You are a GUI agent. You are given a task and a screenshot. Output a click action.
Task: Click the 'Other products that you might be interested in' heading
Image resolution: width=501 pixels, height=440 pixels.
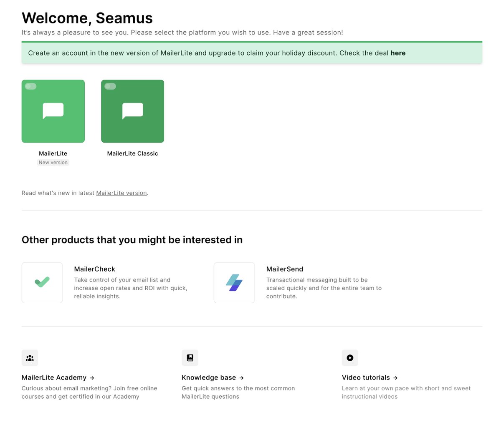(x=132, y=240)
